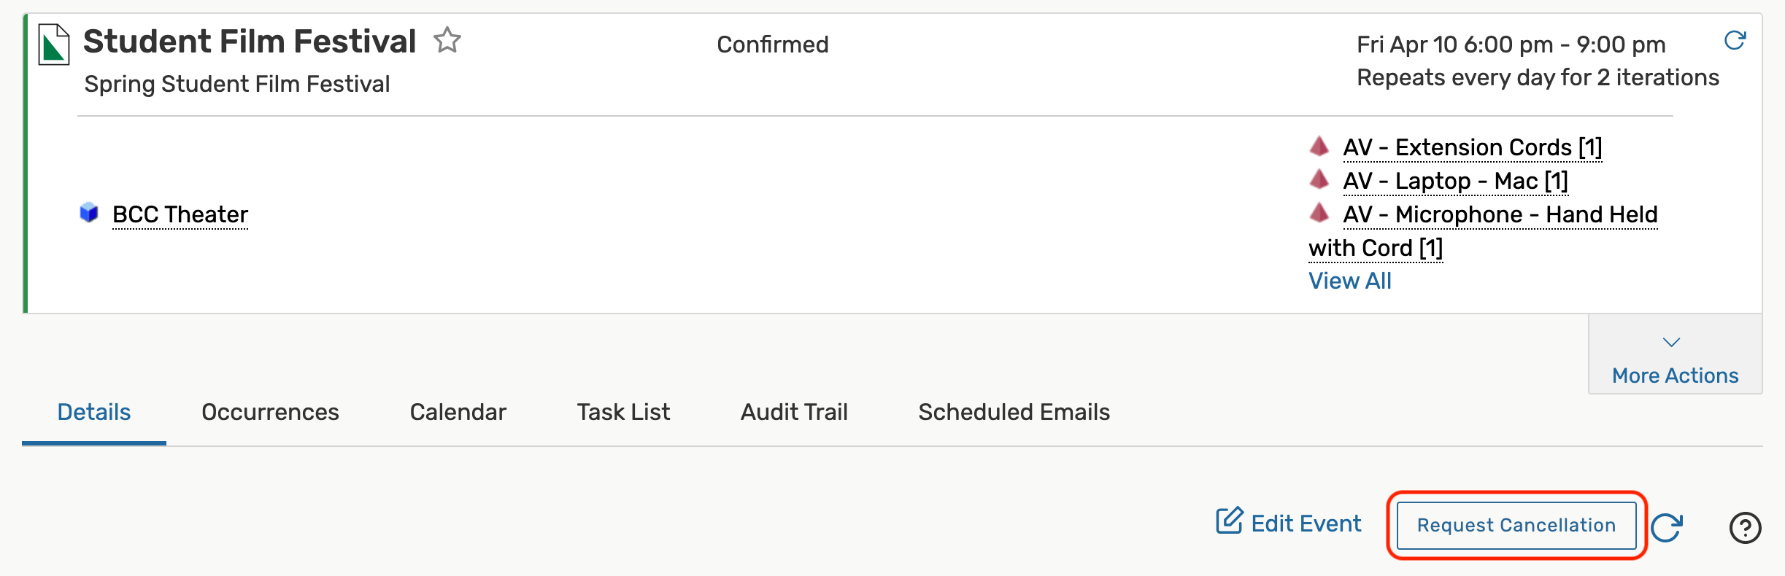
Task: Switch to the Occurrences tab
Action: click(270, 412)
